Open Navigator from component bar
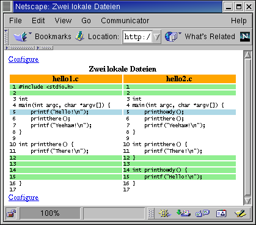 164,213
